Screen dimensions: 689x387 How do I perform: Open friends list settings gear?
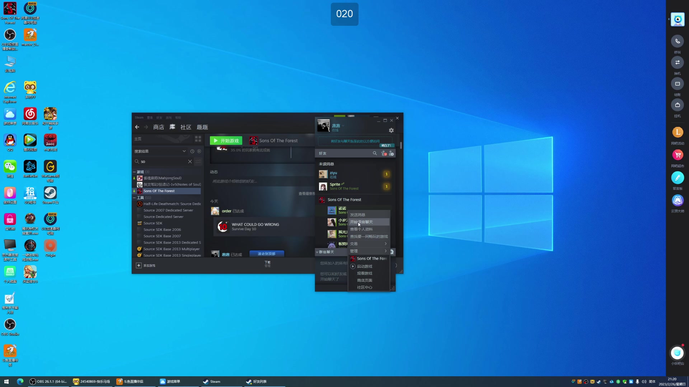pyautogui.click(x=391, y=130)
